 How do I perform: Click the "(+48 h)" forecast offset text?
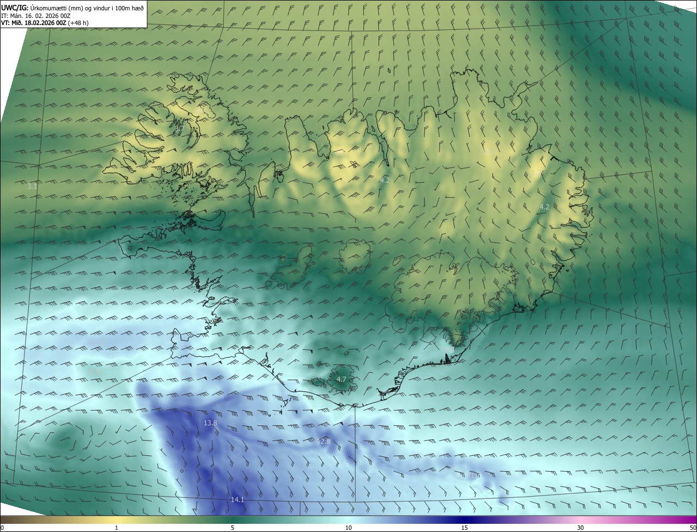click(x=78, y=23)
